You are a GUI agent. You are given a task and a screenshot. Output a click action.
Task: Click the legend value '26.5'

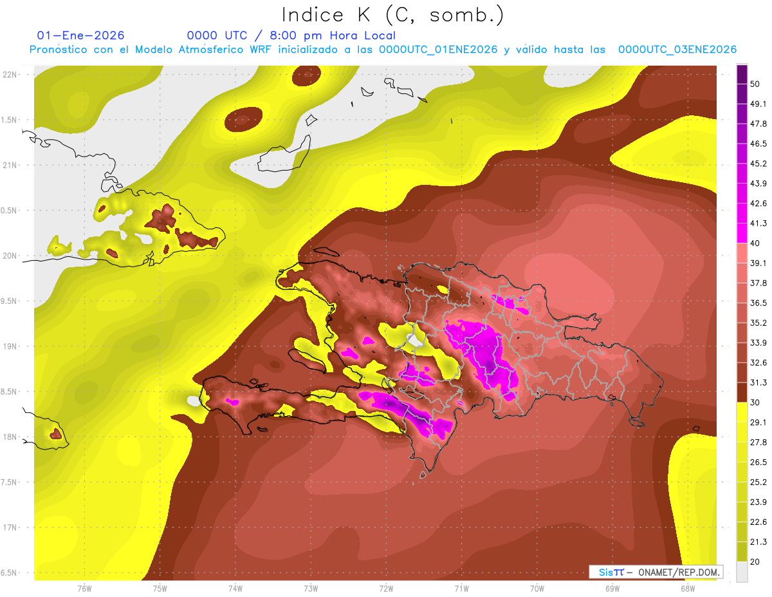[x=758, y=462]
